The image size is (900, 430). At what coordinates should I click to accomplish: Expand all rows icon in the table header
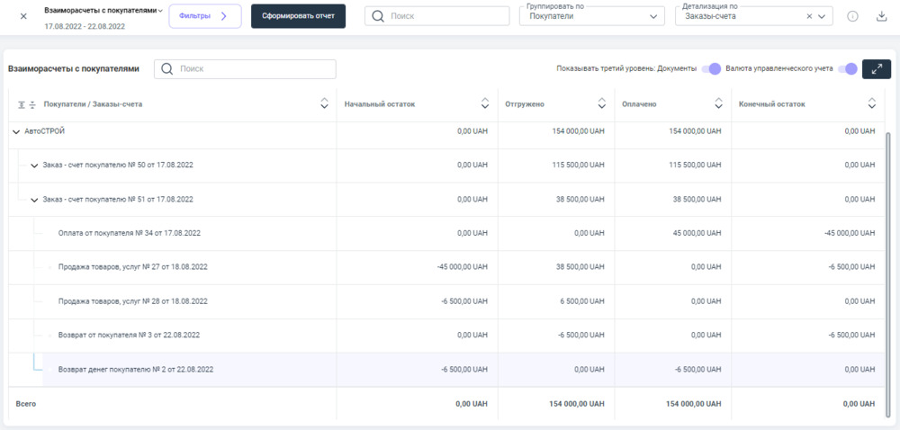point(22,104)
